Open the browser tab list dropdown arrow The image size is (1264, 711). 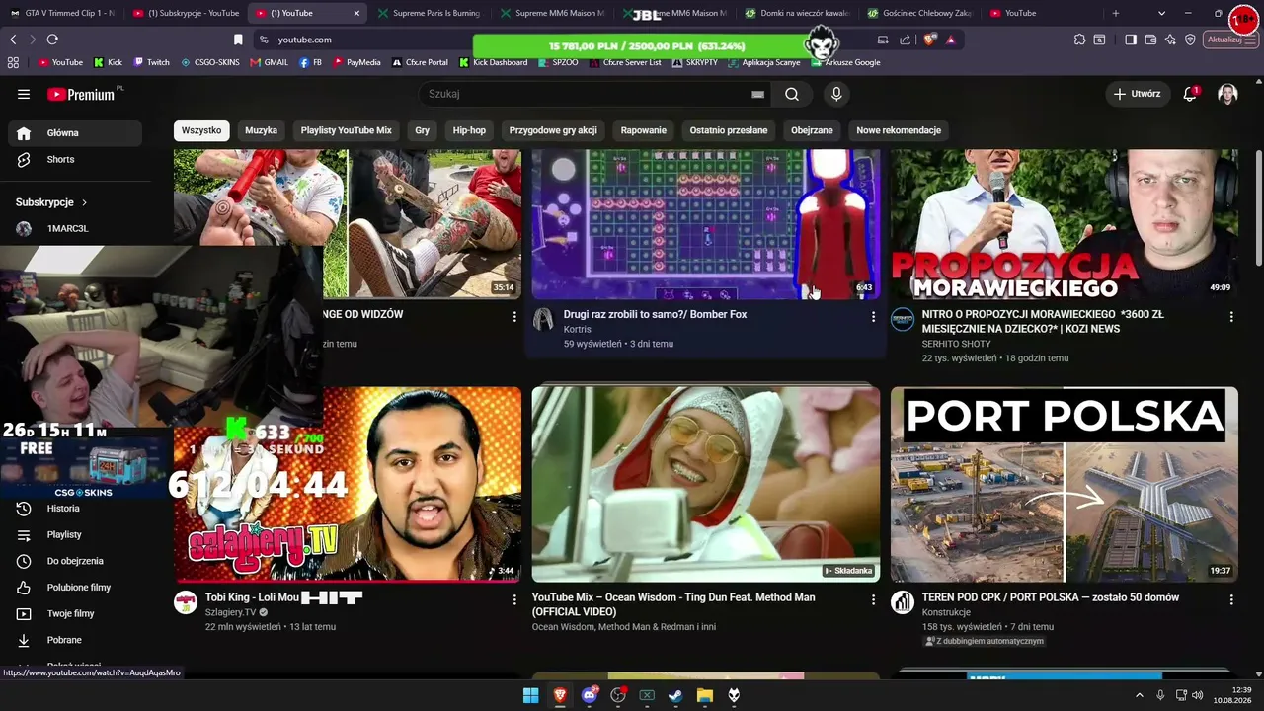tap(1161, 13)
